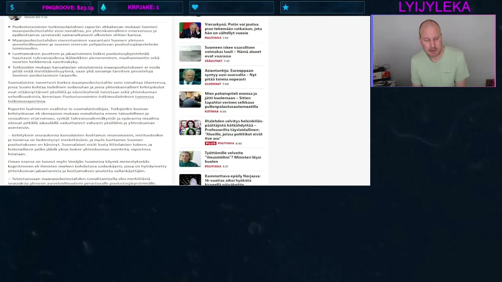Click the dollar sign donation icon
The width and height of the screenshot is (502, 282).
(x=12, y=7)
